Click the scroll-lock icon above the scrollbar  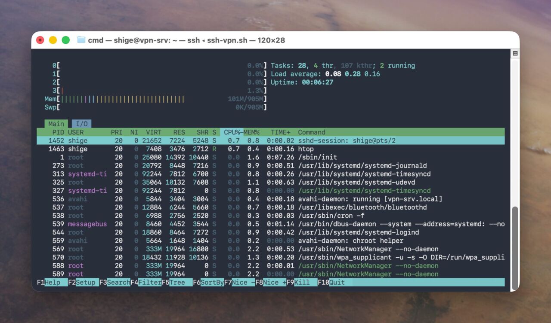coord(515,54)
